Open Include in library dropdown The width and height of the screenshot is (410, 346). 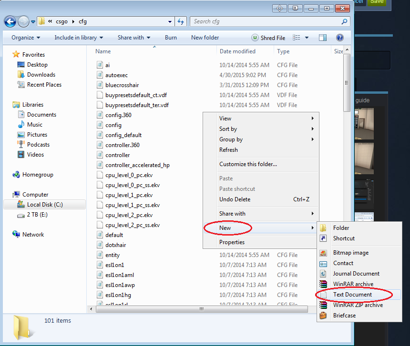pos(79,38)
